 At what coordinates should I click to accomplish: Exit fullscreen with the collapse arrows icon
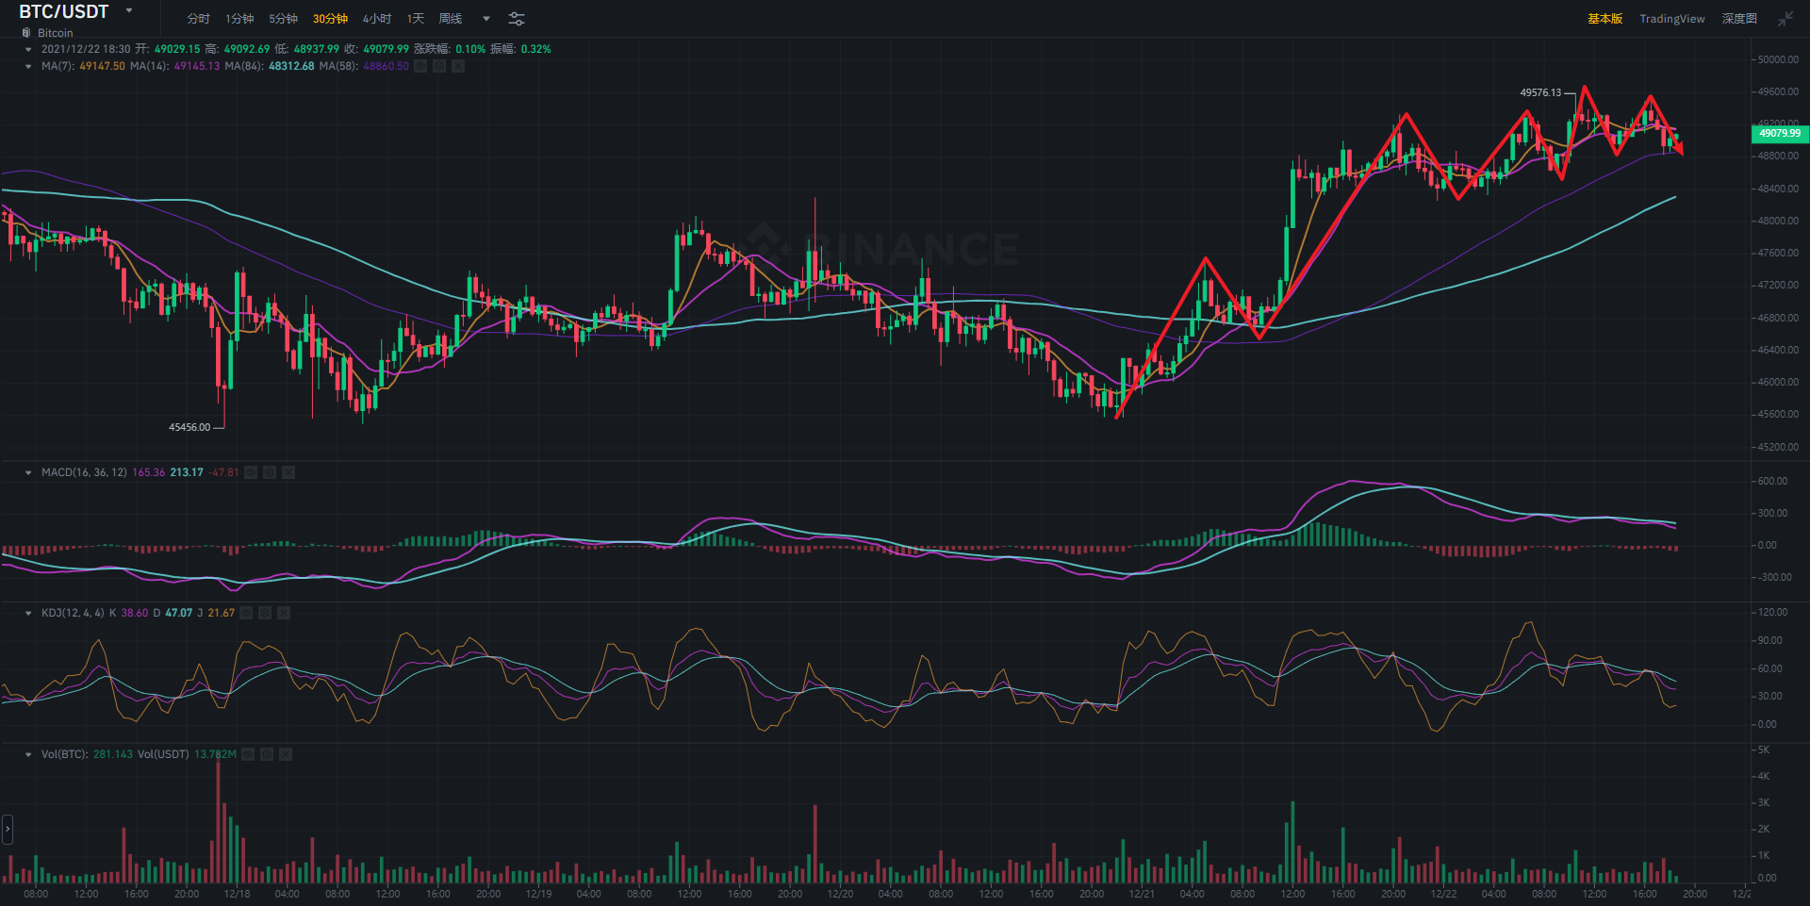[1785, 19]
